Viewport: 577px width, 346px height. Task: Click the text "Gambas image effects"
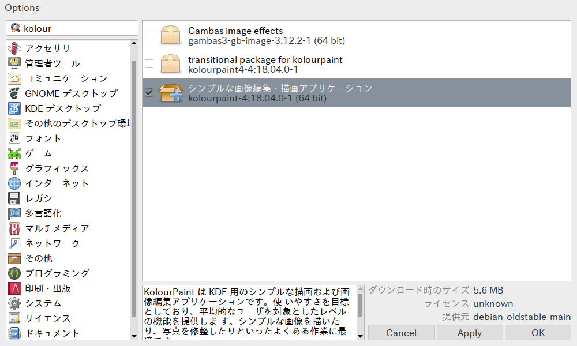click(235, 31)
